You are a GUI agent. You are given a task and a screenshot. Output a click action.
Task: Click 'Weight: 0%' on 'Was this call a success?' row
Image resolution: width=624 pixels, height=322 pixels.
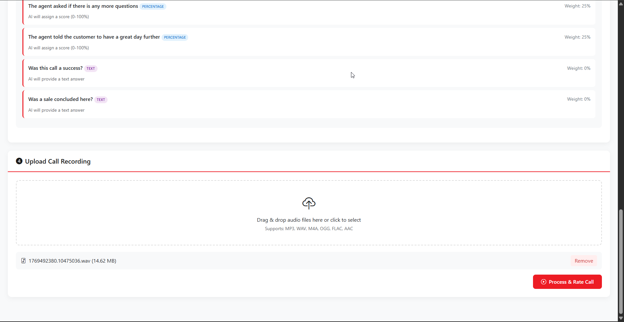pyautogui.click(x=578, y=68)
